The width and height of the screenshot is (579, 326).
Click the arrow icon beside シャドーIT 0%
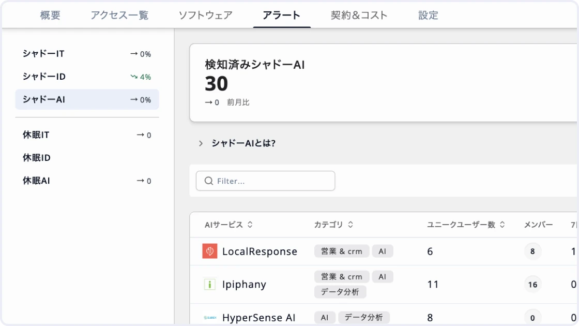[x=134, y=54]
